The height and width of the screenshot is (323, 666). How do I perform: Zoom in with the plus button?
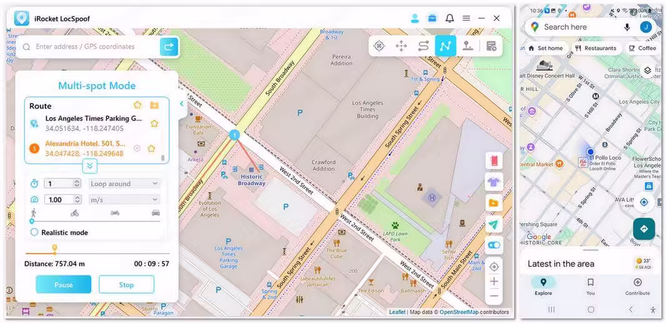tap(494, 281)
